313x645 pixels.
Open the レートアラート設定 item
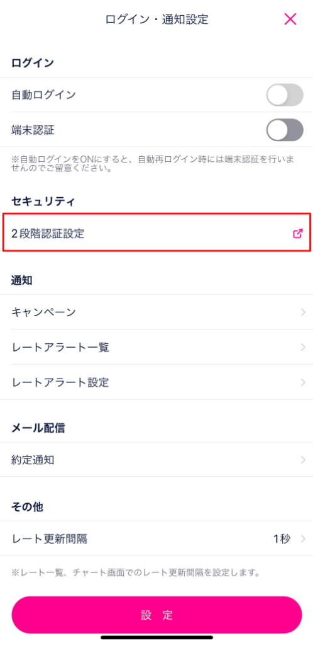coord(156,382)
